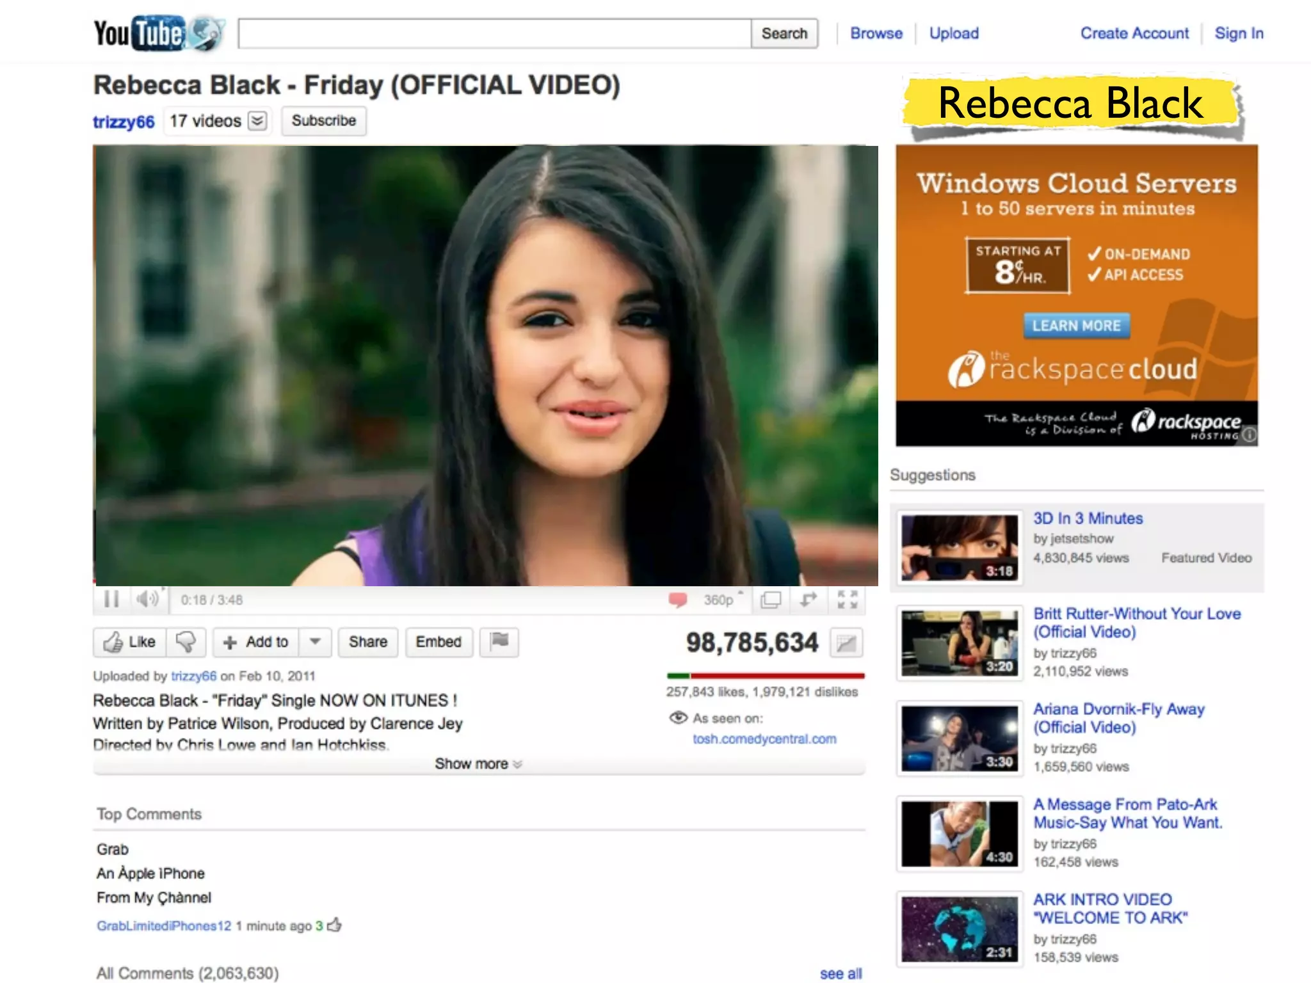Click Create Account link
This screenshot has height=983, width=1311.
(x=1134, y=33)
